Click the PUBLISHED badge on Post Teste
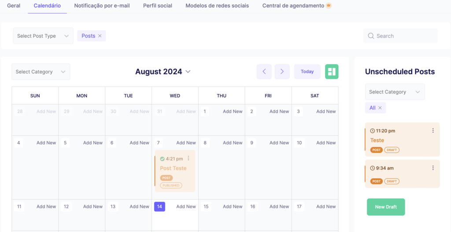Screen dimensions: 451x232 click(x=171, y=185)
